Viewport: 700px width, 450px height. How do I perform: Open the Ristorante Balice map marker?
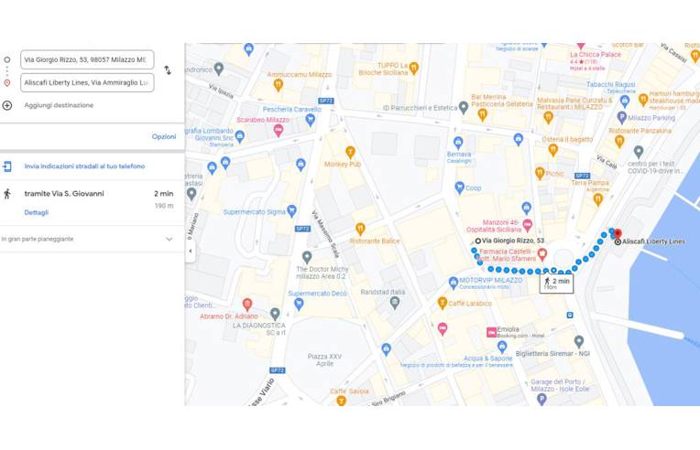click(x=360, y=228)
